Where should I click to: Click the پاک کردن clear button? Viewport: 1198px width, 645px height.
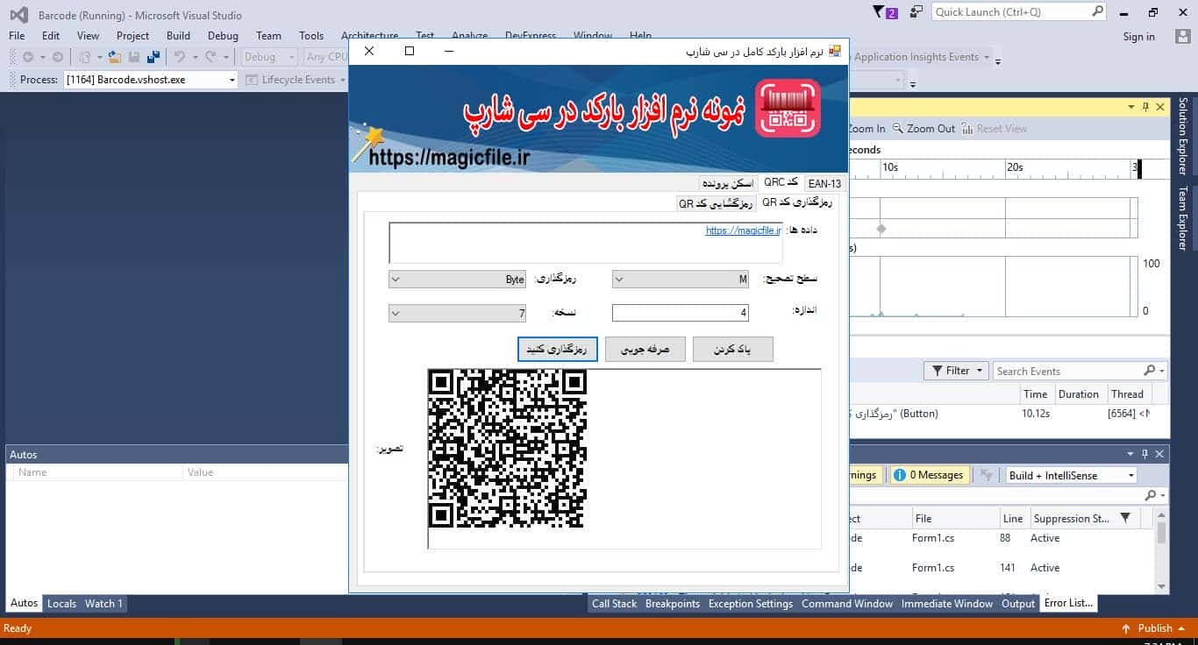pos(733,350)
